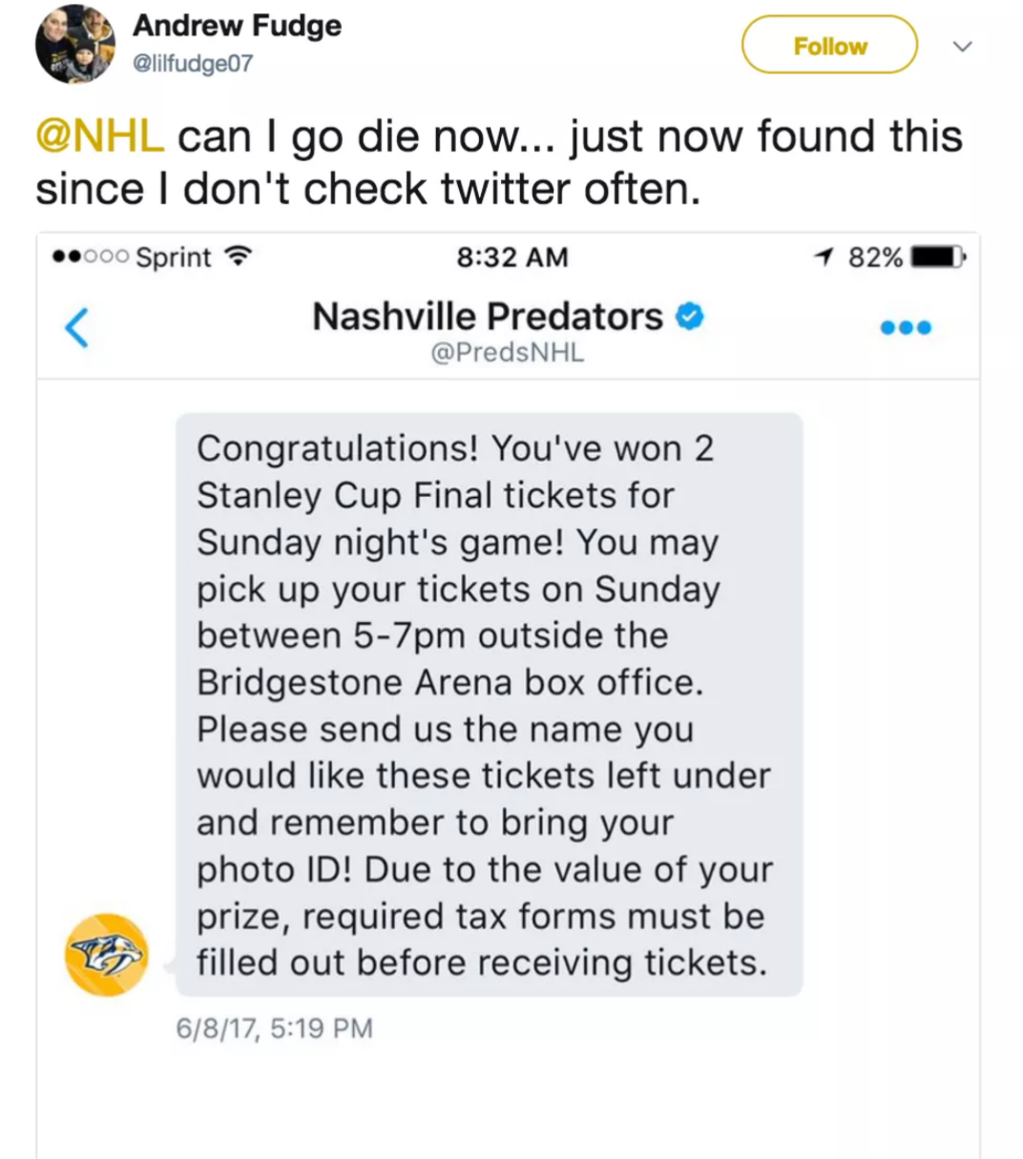The image size is (1023, 1159).
Task: Click the battery indicator icon
Action: click(939, 257)
